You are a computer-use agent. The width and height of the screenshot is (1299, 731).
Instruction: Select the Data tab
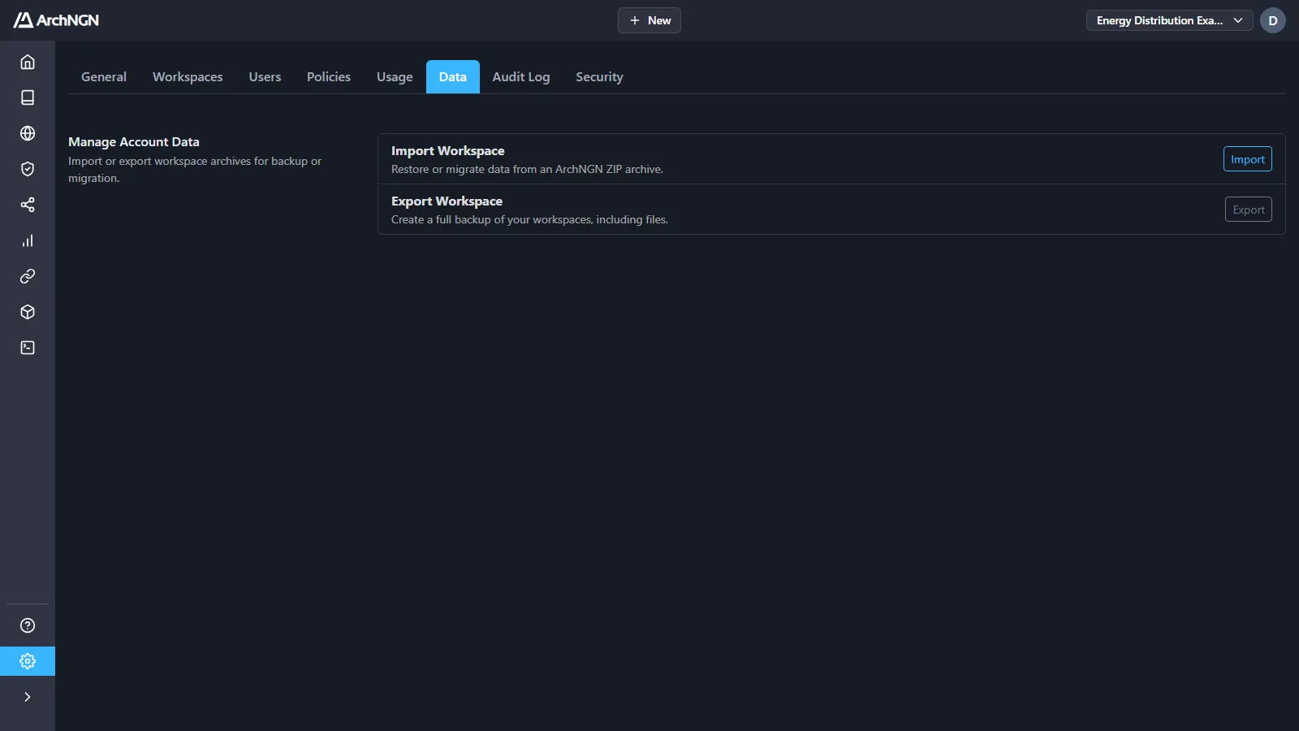click(453, 77)
